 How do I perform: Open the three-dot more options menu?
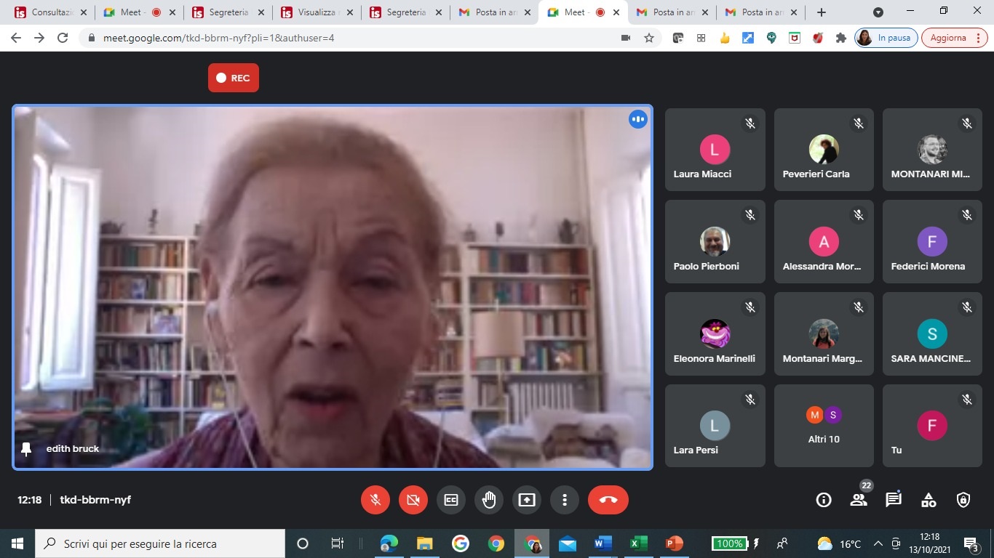pos(565,500)
